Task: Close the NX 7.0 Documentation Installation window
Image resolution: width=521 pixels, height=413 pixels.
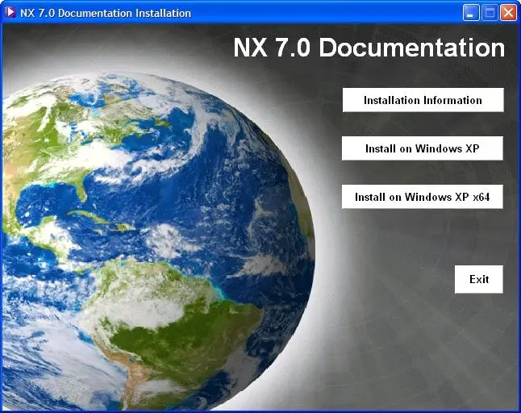Action: point(508,13)
